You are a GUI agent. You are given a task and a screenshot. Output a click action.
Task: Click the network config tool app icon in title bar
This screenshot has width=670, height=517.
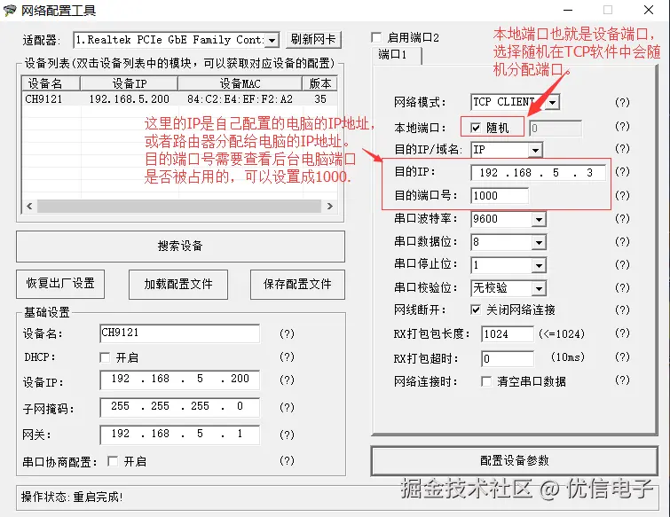pyautogui.click(x=10, y=11)
